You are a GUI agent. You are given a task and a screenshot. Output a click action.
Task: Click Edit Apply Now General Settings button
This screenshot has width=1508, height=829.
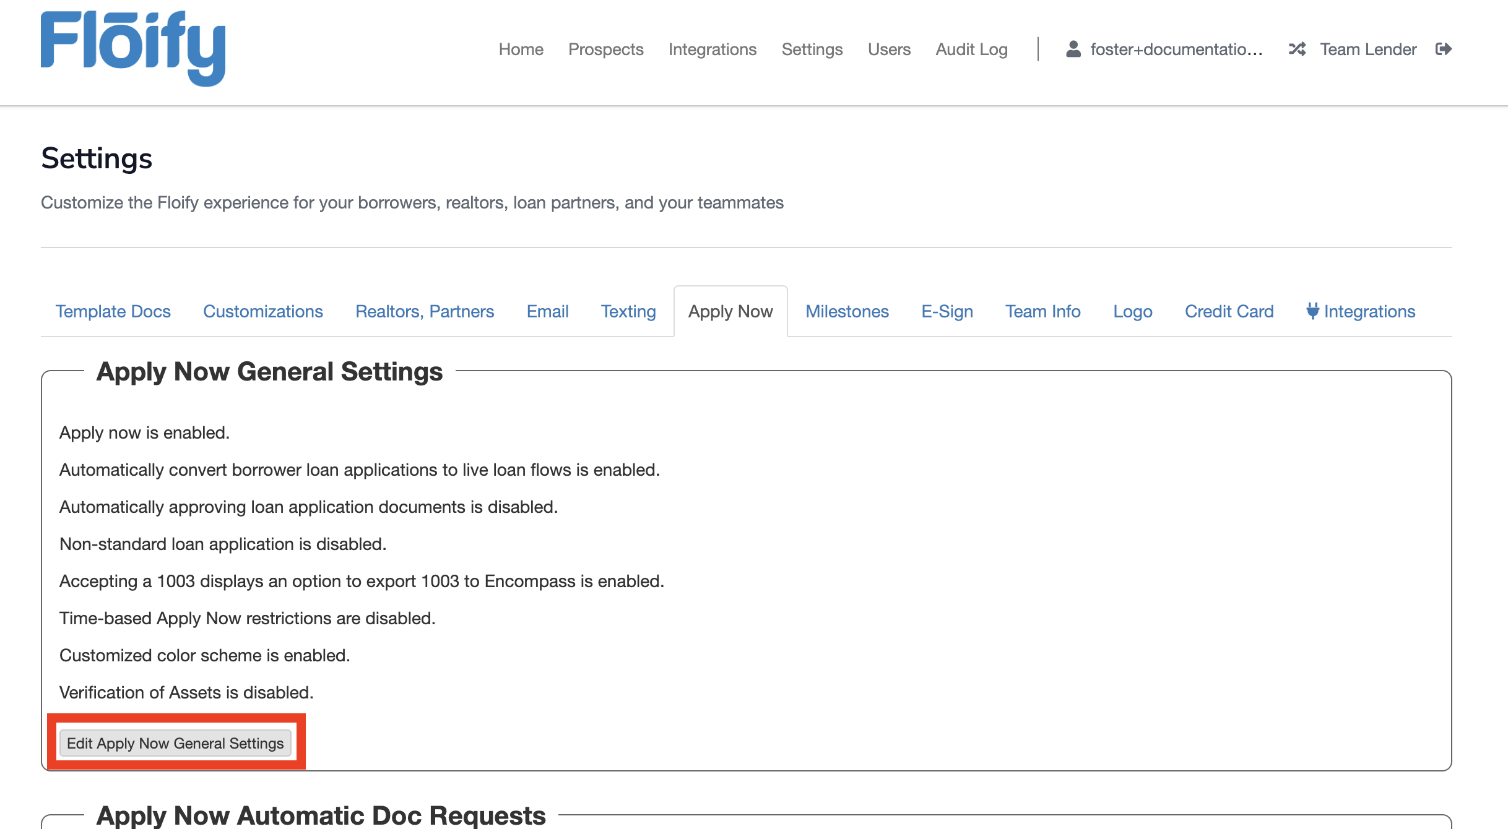click(x=175, y=743)
